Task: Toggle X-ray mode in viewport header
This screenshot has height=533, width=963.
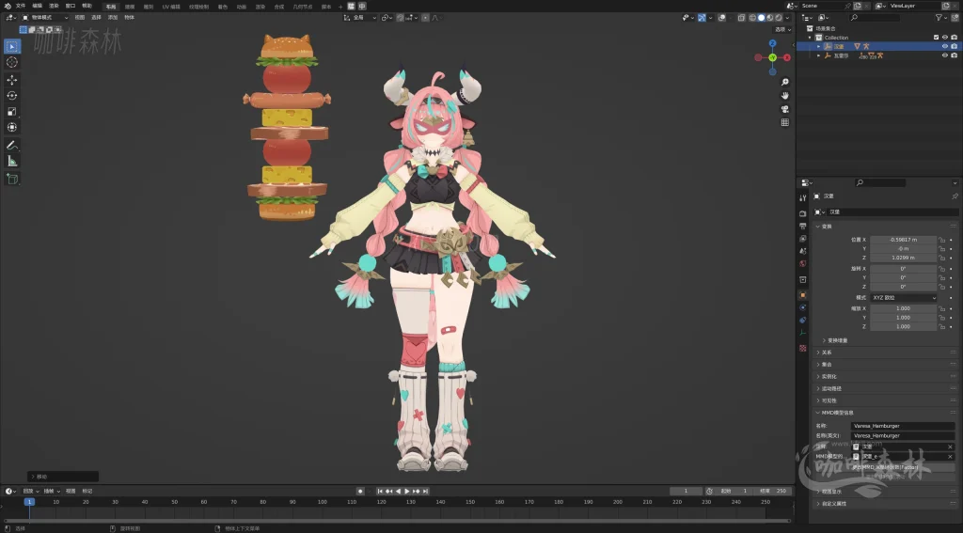Action: click(742, 18)
